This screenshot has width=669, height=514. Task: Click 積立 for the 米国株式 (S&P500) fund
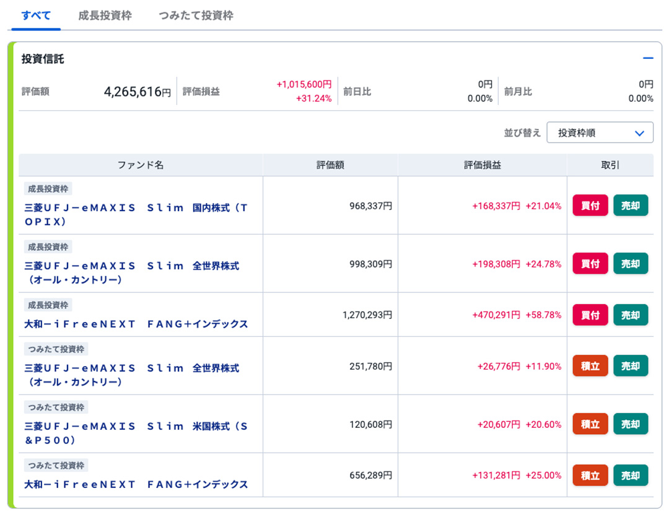coord(590,424)
